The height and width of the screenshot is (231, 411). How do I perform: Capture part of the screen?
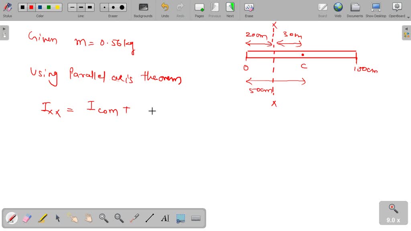point(180,218)
